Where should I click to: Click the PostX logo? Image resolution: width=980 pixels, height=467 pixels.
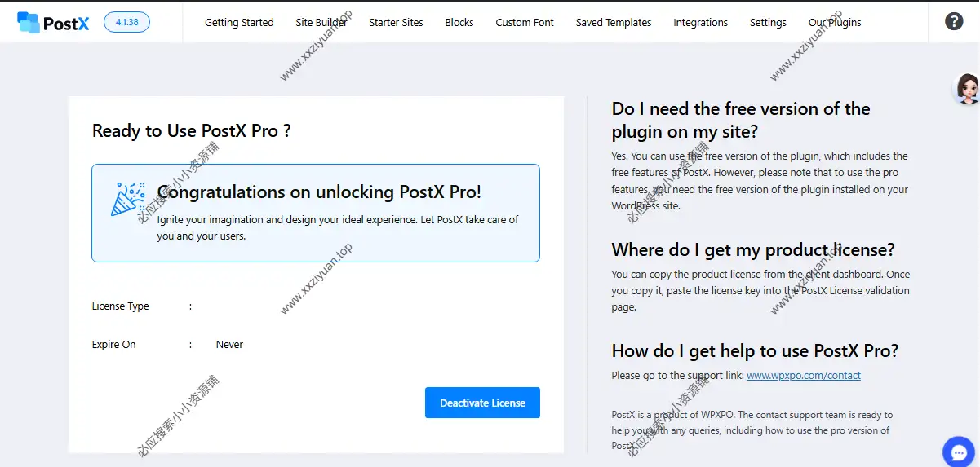tap(53, 22)
